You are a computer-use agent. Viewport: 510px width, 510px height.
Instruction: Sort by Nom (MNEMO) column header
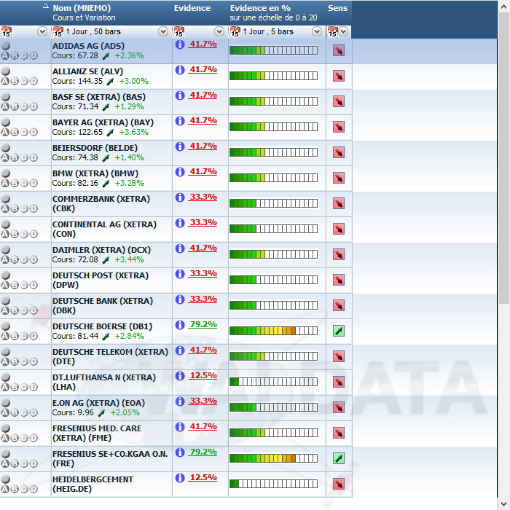[82, 8]
